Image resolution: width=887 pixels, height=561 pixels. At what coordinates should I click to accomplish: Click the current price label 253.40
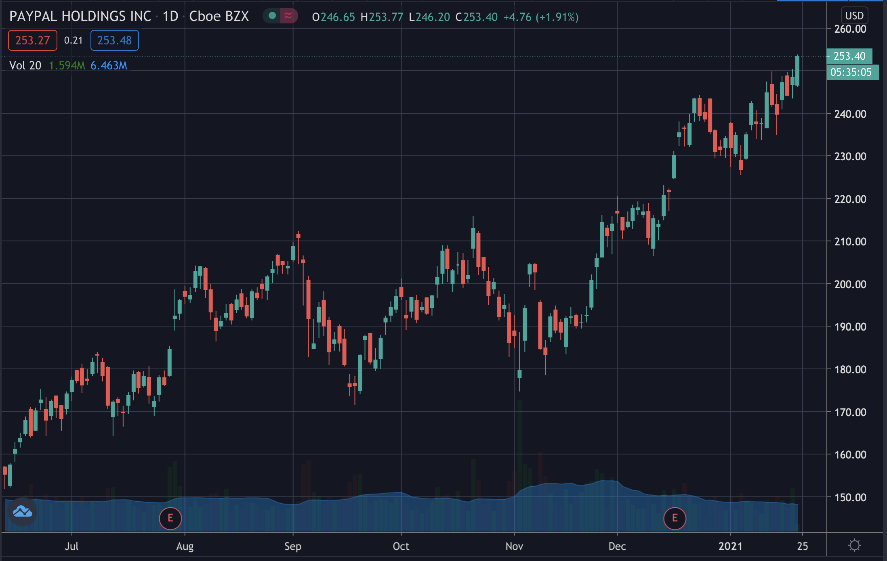point(849,56)
